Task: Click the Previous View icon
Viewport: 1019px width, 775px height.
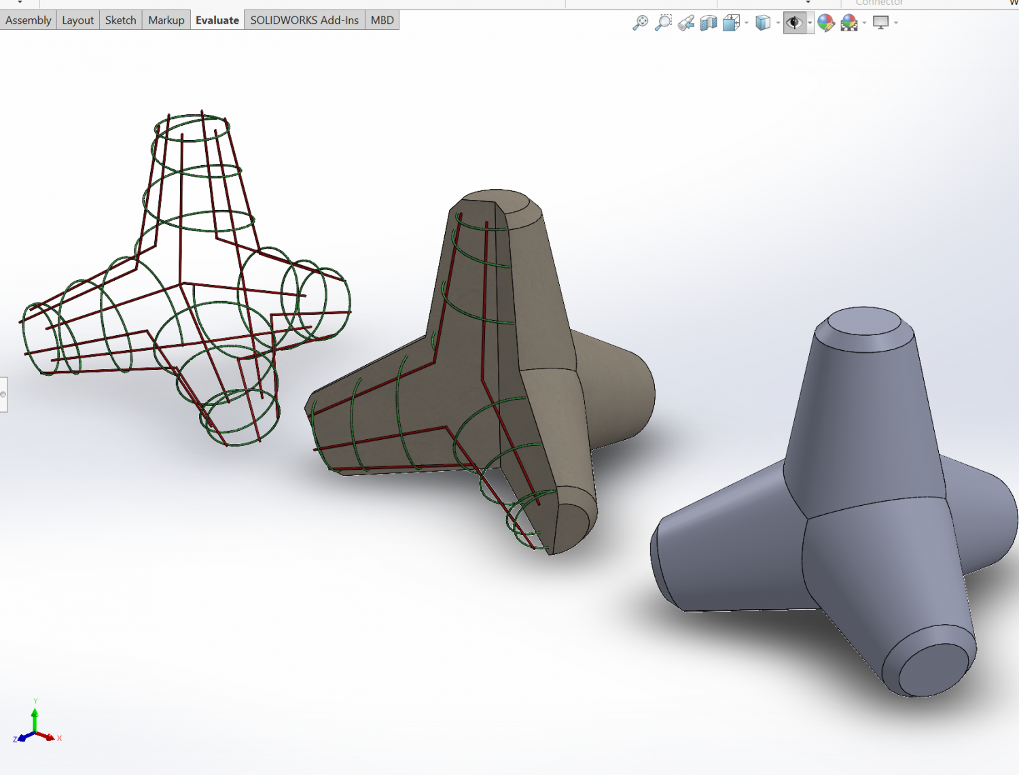Action: coord(685,22)
